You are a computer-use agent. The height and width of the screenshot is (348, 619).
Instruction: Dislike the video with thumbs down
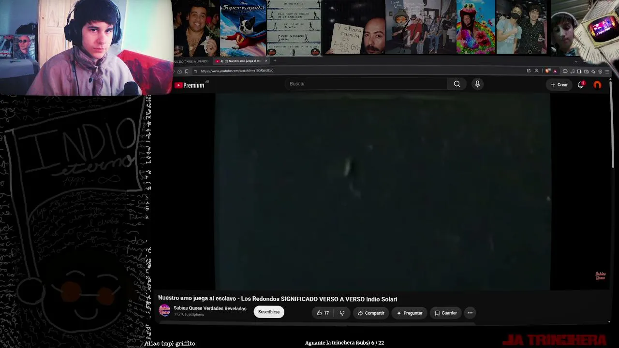point(342,313)
